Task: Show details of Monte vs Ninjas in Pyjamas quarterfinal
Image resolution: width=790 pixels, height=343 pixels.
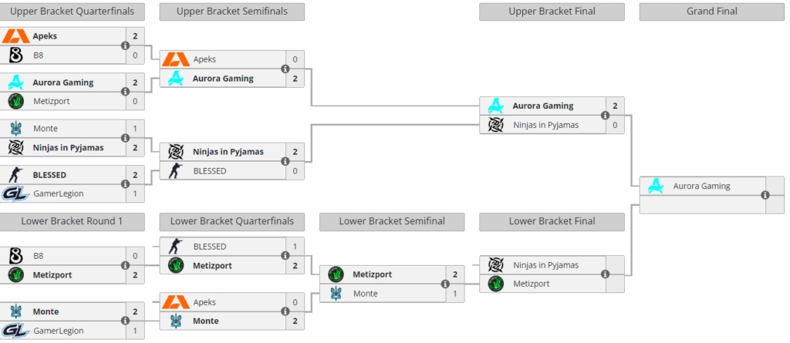Action: click(125, 138)
